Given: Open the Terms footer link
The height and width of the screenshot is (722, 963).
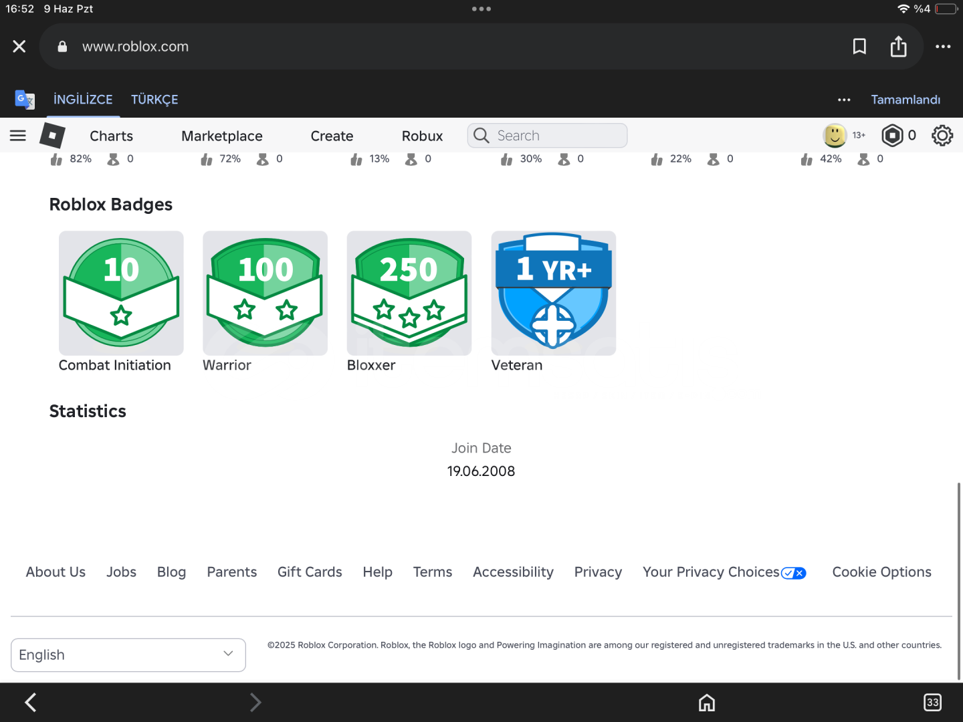Looking at the screenshot, I should [x=433, y=572].
